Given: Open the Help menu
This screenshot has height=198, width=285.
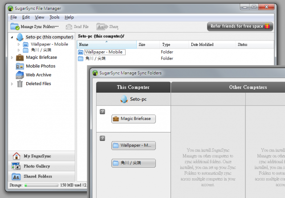Looking at the screenshot, I should (69, 17).
